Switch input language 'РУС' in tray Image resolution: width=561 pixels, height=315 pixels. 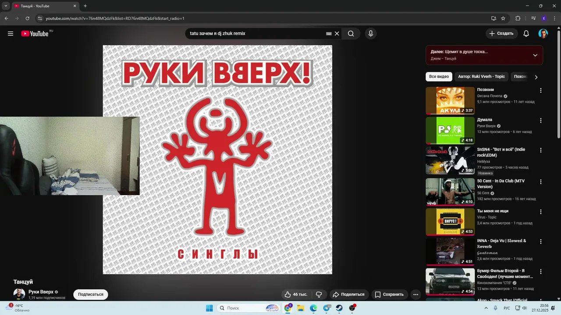click(x=507, y=308)
